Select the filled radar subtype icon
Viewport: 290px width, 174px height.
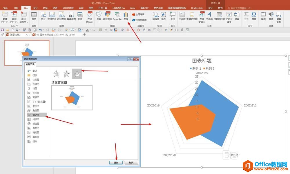[77, 74]
